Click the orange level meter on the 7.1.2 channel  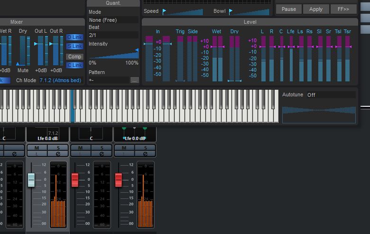(58, 195)
